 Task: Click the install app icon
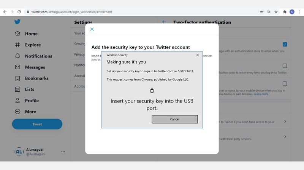point(269,12)
